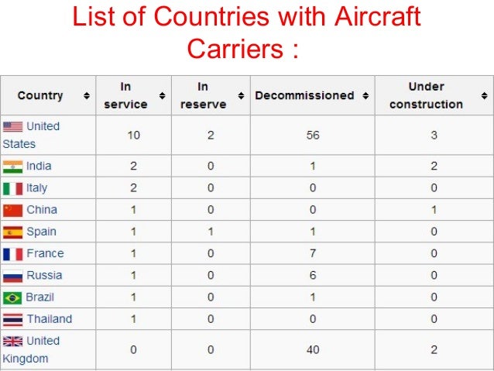The width and height of the screenshot is (494, 371).
Task: Open the France country link
Action: tap(45, 253)
